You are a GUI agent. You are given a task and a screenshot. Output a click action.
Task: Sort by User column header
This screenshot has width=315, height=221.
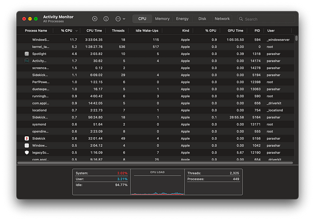click(270, 31)
